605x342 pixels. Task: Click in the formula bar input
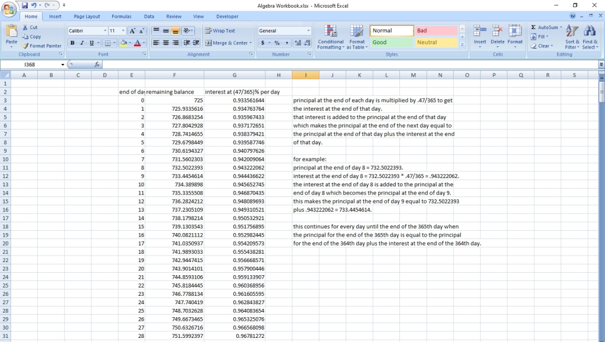point(349,64)
